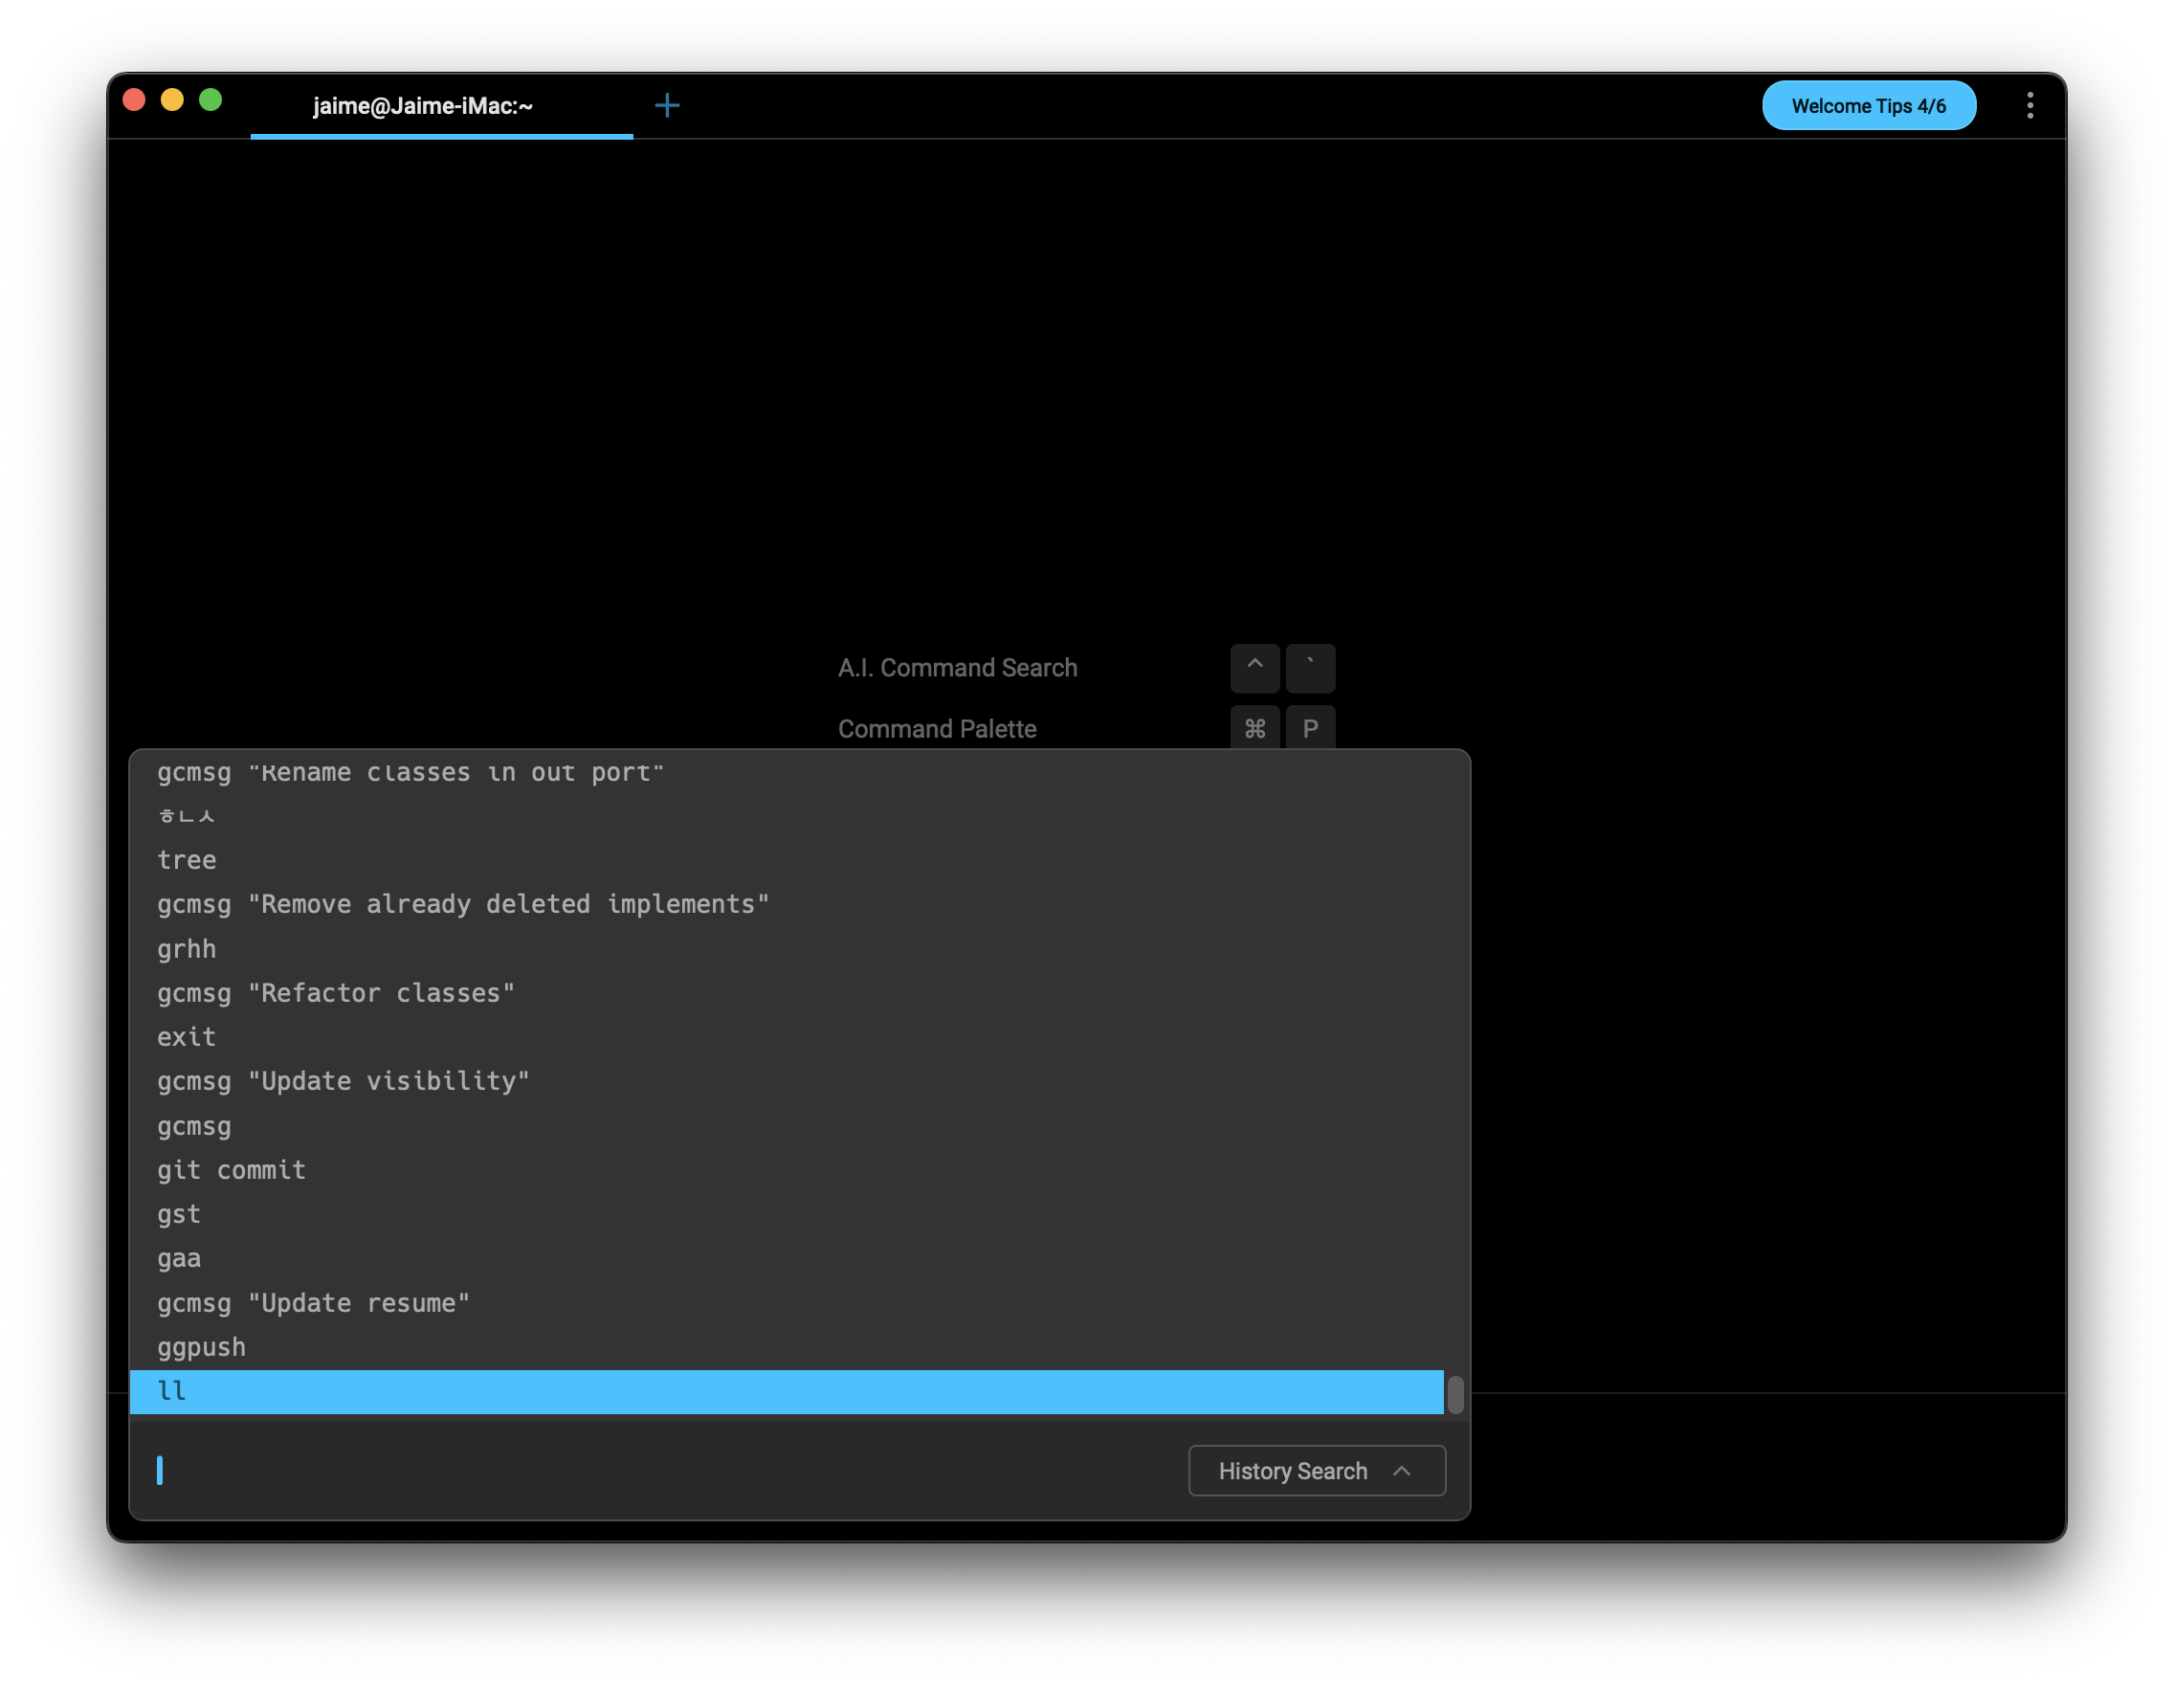Select 'gcmsg "Update resume"' history entry
This screenshot has width=2174, height=1684.
[313, 1302]
